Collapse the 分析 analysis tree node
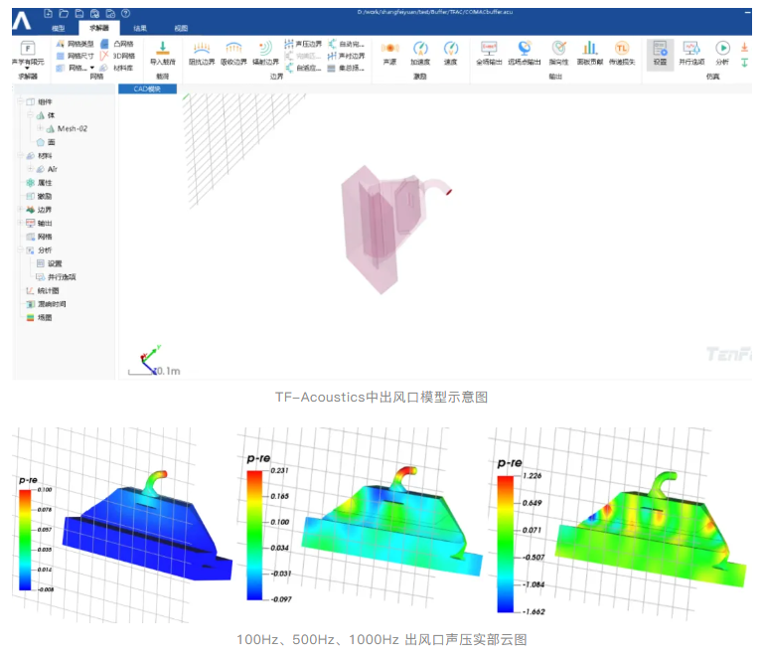Viewport: 762px width, 659px height. tap(21, 249)
